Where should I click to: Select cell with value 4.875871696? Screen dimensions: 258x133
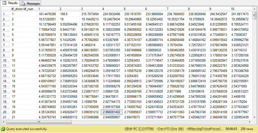(x=176, y=35)
